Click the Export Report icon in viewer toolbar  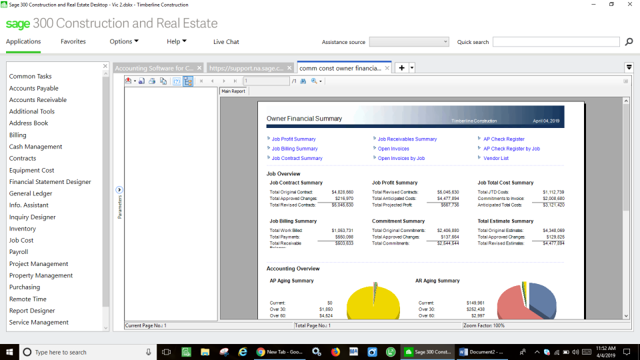point(129,81)
